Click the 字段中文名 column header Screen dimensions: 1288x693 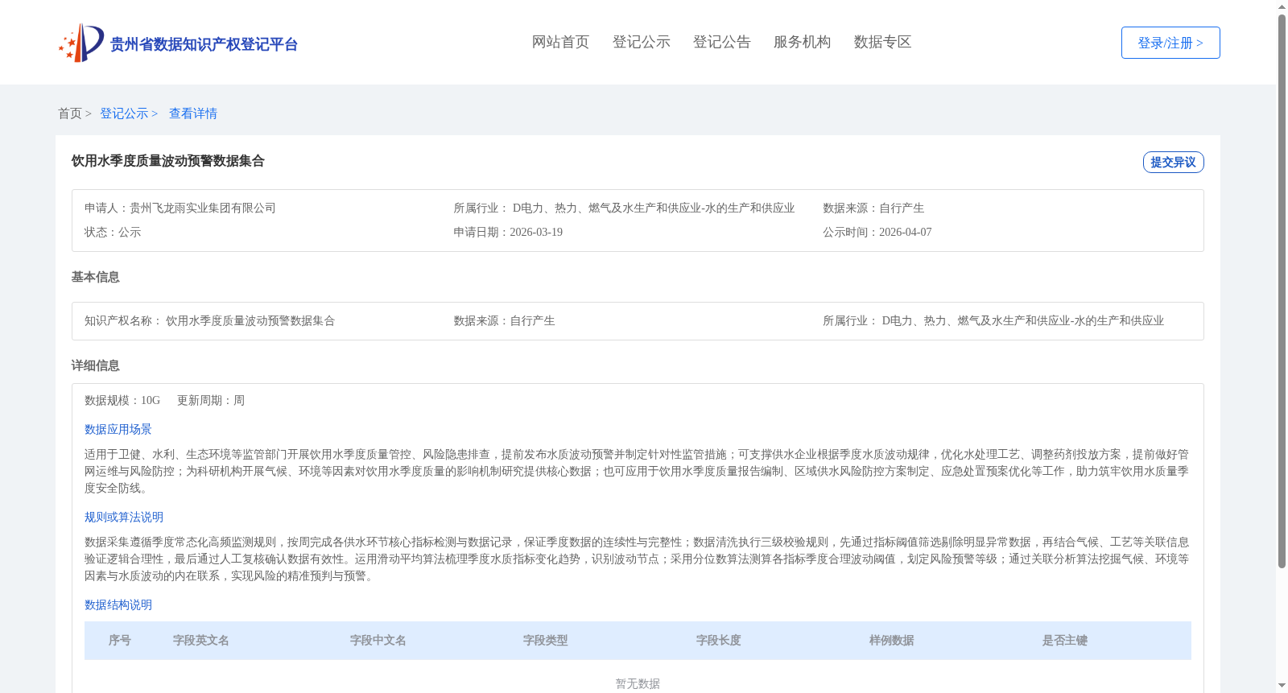point(378,641)
